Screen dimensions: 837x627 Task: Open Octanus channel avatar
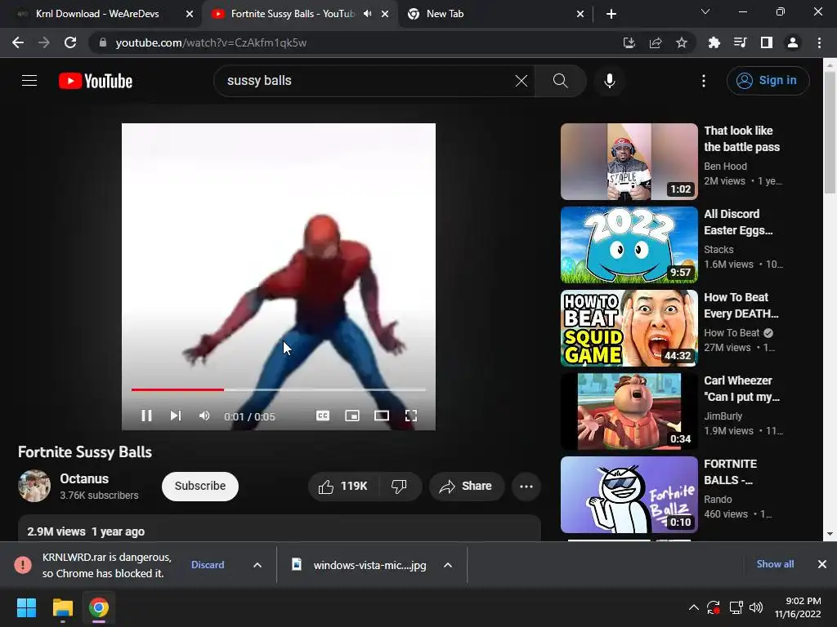pyautogui.click(x=34, y=486)
